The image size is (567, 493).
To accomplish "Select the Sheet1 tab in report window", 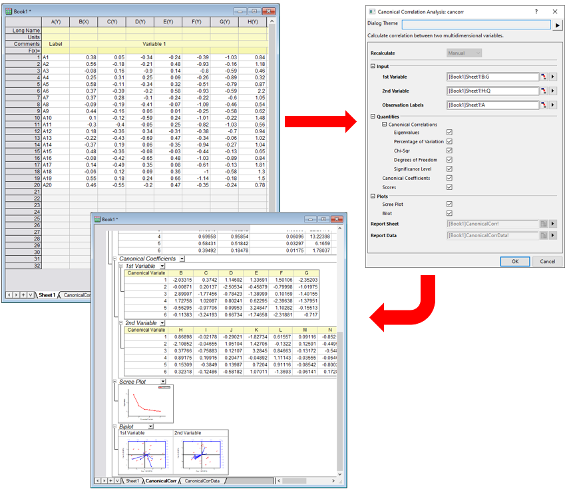I will pyautogui.click(x=132, y=480).
